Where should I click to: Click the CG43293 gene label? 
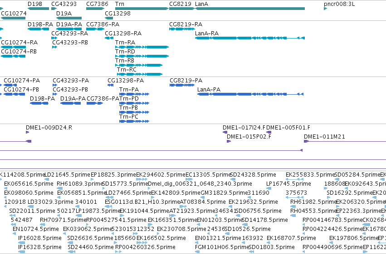click(x=64, y=4)
